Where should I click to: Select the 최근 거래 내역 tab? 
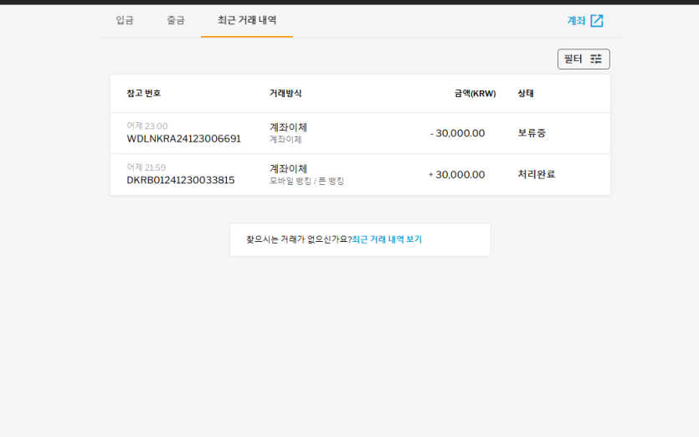click(247, 20)
